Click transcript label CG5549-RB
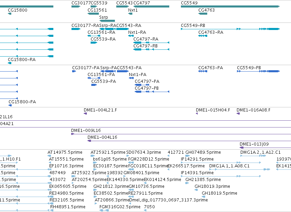This screenshot has height=212, width=291. (x=193, y=25)
